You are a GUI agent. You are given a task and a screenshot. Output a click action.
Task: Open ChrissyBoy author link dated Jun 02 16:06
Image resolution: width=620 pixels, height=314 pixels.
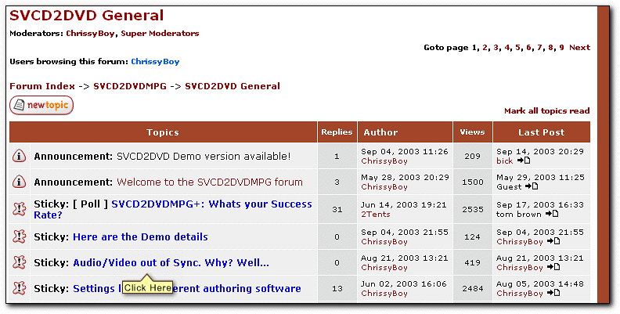tap(384, 294)
